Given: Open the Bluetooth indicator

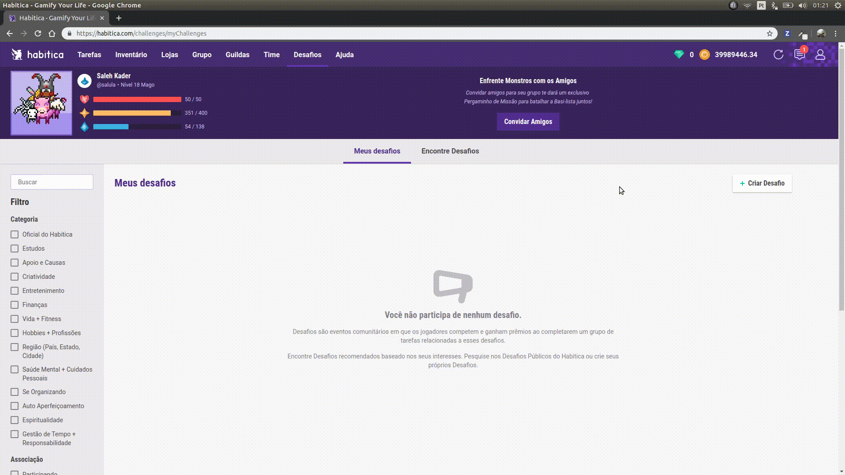Looking at the screenshot, I should tap(774, 5).
